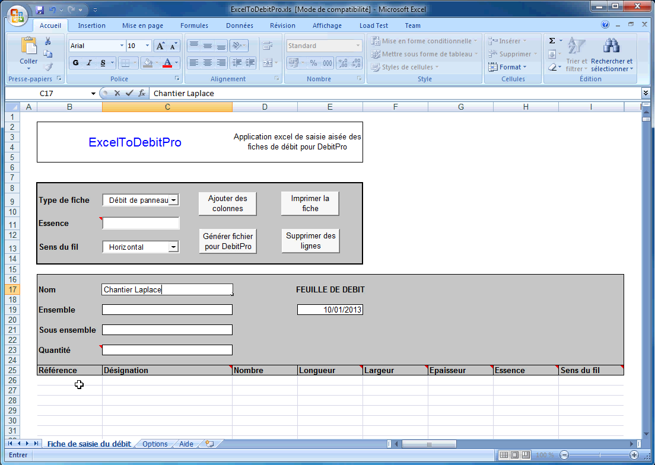The width and height of the screenshot is (655, 465).
Task: Click the borders icon
Action: pyautogui.click(x=125, y=63)
